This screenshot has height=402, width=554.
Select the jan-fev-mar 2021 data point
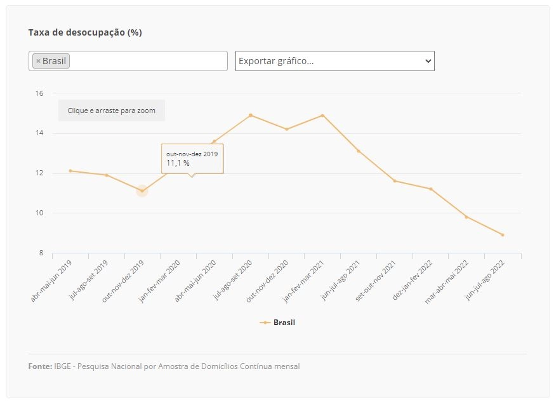(x=322, y=116)
